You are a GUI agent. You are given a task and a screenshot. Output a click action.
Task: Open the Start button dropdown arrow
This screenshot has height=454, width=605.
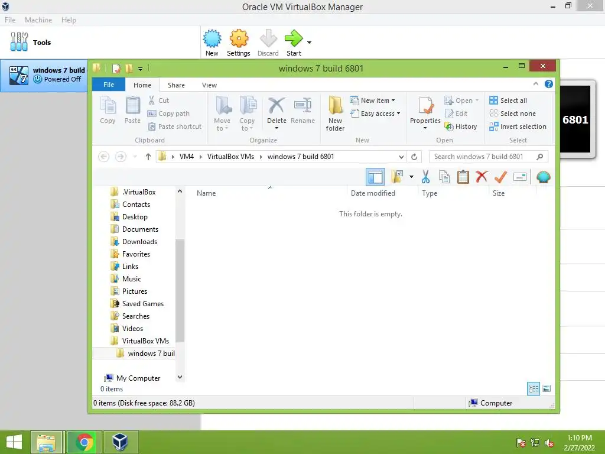tap(309, 43)
